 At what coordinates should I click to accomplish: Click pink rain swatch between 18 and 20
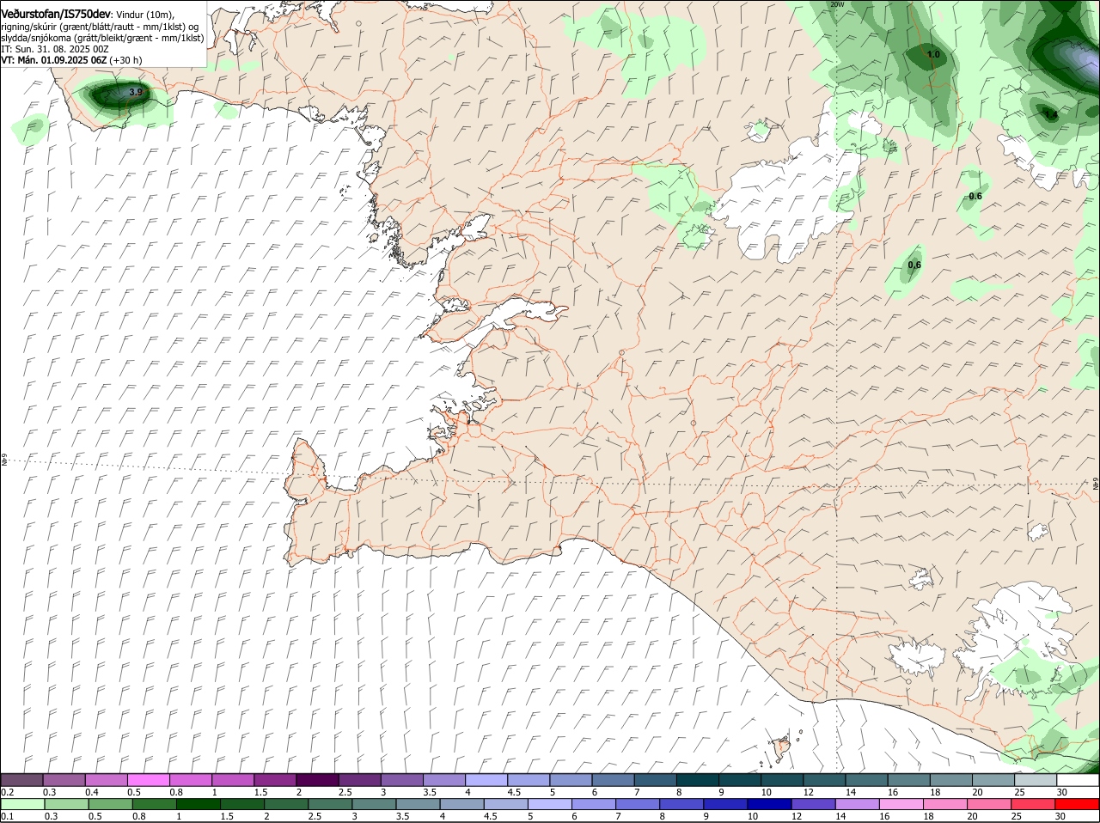947,804
